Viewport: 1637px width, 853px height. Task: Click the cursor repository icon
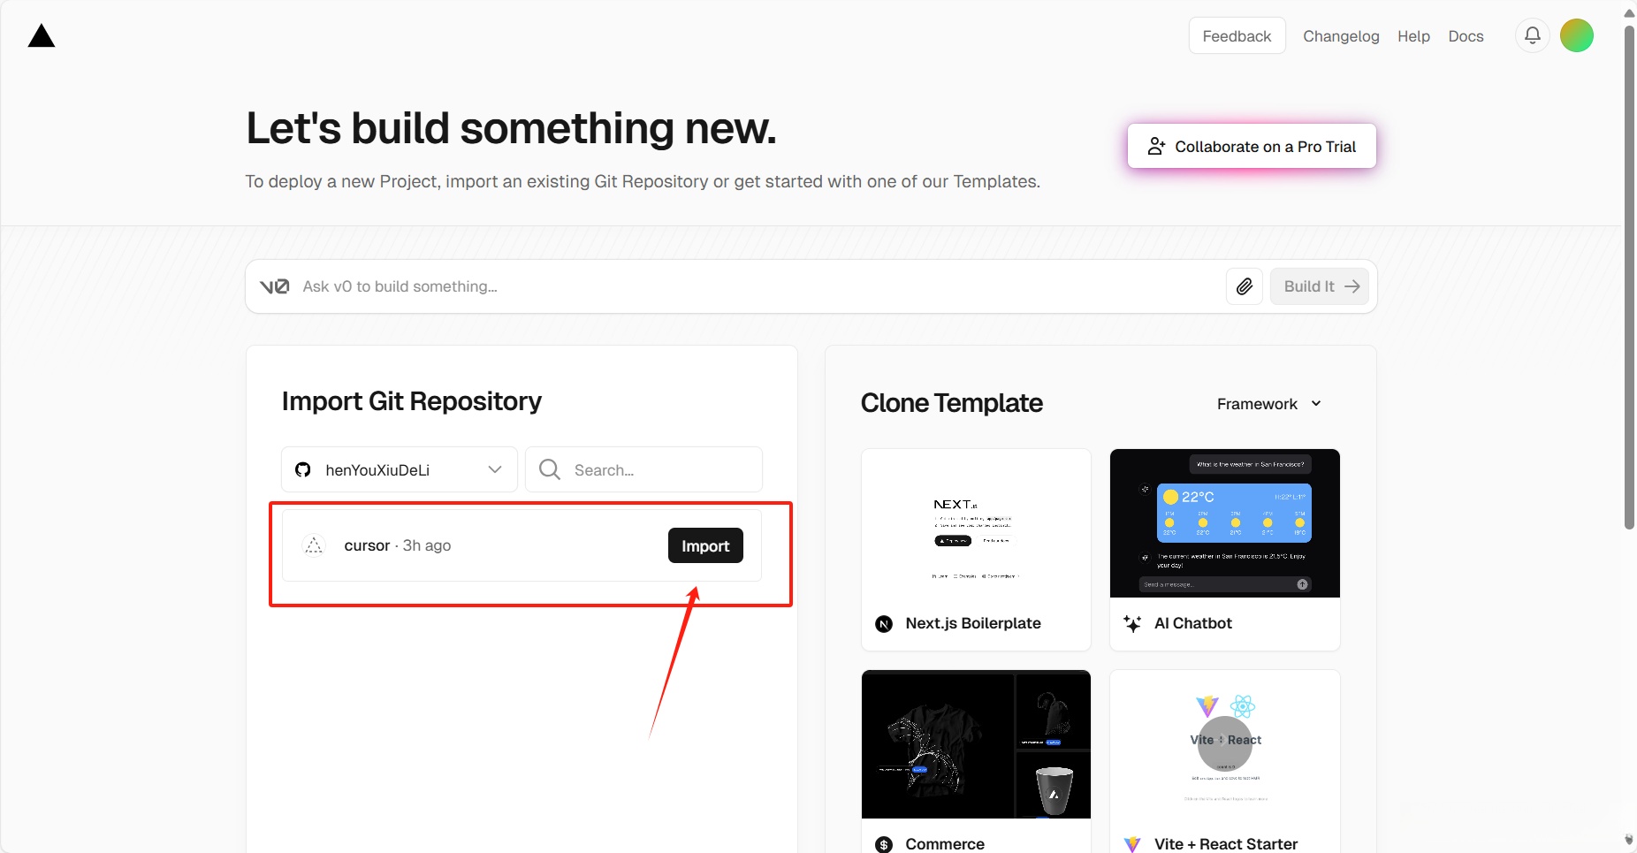[x=314, y=545]
